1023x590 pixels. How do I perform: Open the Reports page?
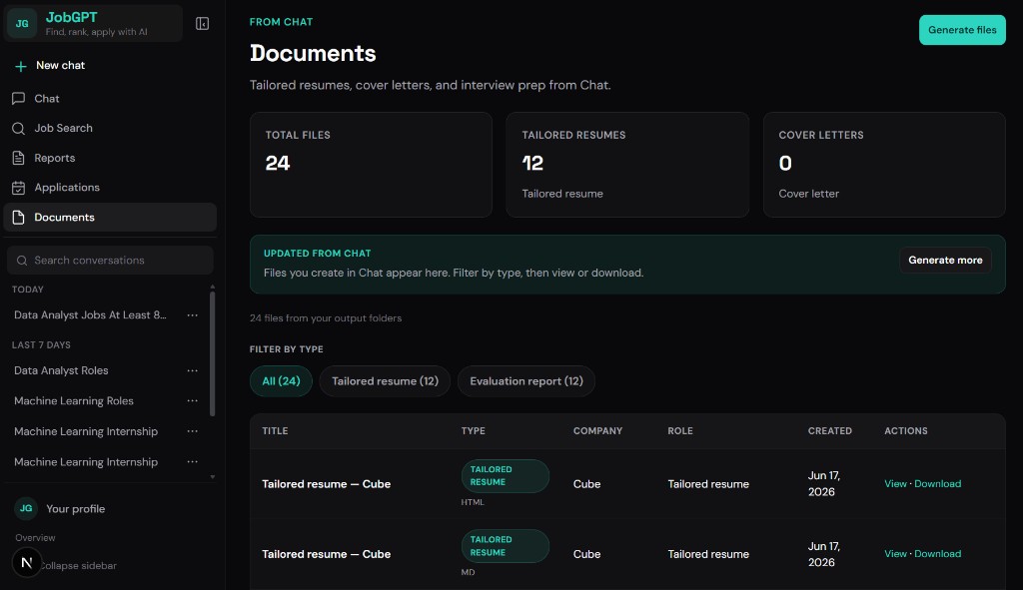(x=110, y=158)
